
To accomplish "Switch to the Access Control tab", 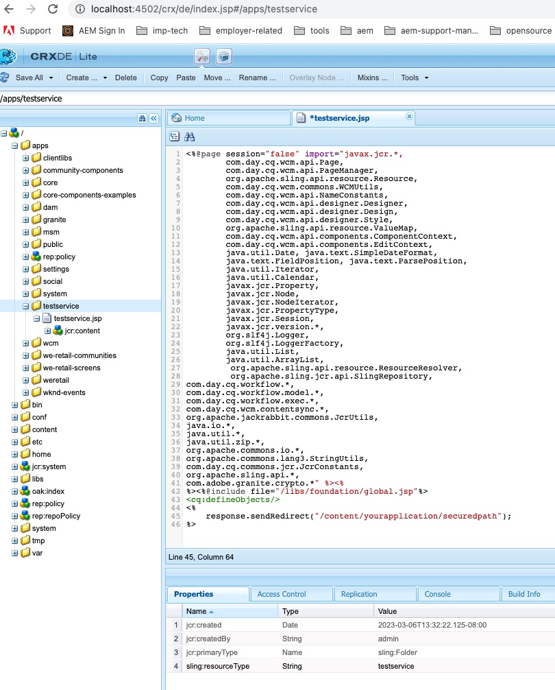I will coord(282,594).
